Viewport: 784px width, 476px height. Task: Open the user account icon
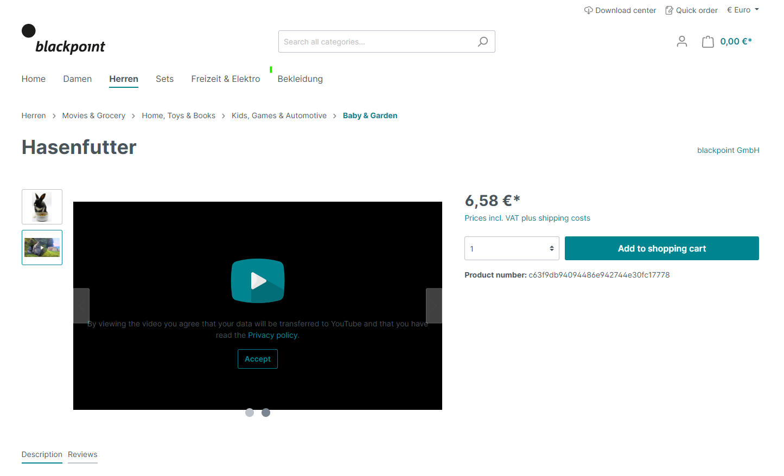682,41
